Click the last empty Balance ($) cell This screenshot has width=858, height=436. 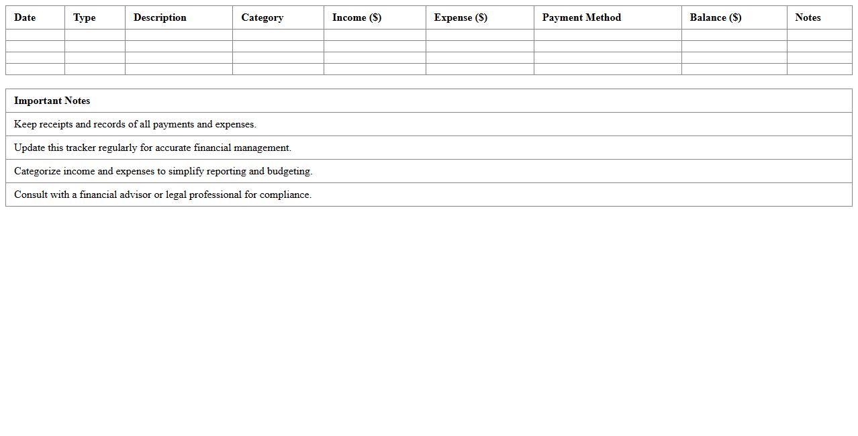click(734, 69)
